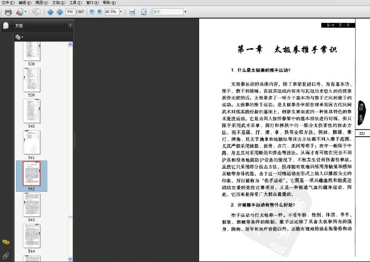370x262 pixels.
Task: Select the page 543 thumbnail
Action: click(x=31, y=205)
